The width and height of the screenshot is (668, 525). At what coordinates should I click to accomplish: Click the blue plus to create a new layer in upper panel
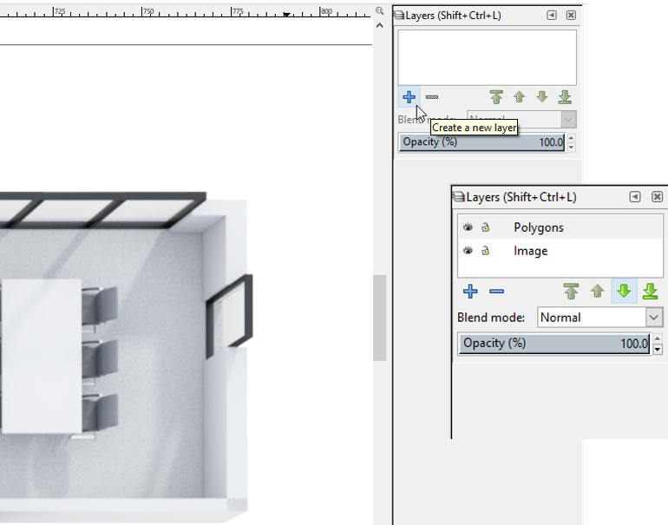point(409,97)
